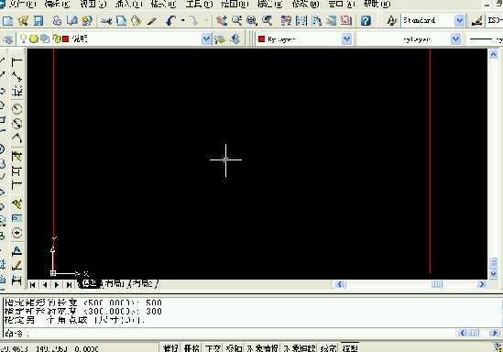Open the Tools menu

click(199, 5)
